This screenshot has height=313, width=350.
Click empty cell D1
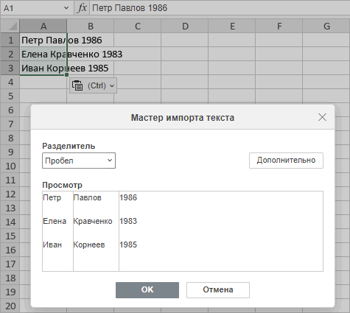(185, 40)
